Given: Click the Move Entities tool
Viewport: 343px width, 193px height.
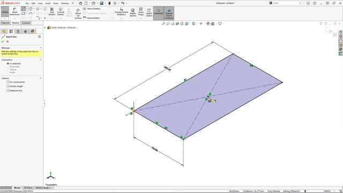Looking at the screenshot, I should 92,18.
